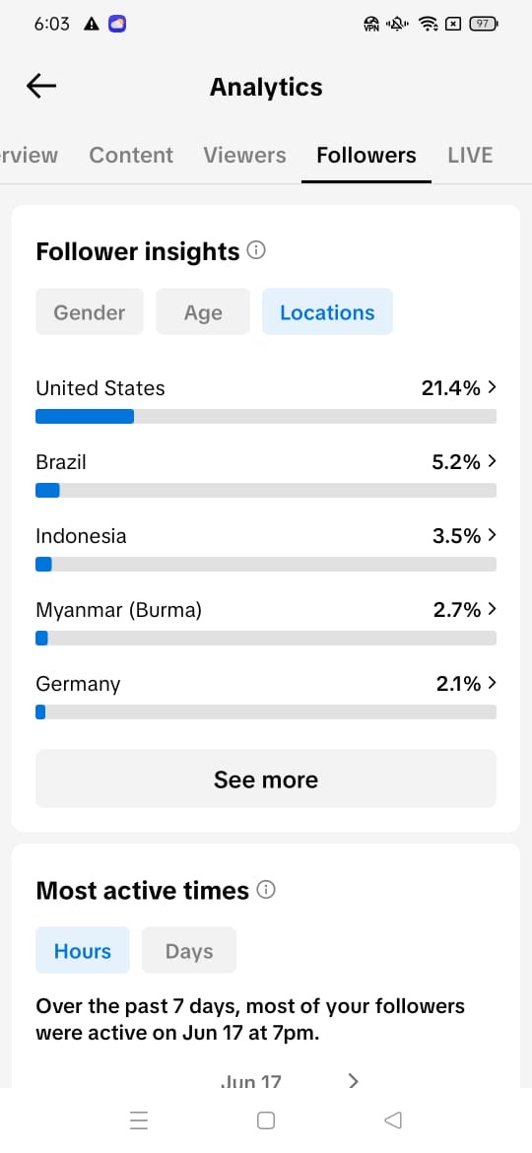
Task: Switch to the Content tab
Action: tap(131, 155)
